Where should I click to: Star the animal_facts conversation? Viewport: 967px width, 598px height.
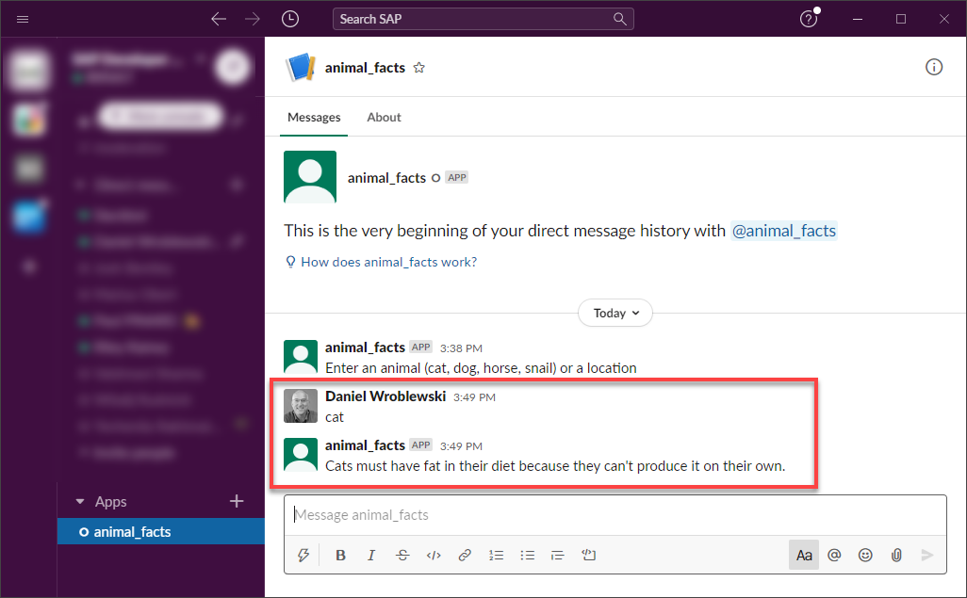pos(419,68)
